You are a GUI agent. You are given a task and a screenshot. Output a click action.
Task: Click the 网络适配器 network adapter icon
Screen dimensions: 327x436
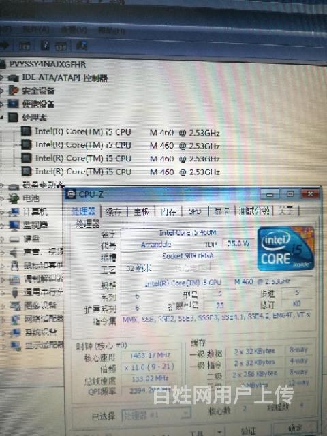click(x=16, y=320)
